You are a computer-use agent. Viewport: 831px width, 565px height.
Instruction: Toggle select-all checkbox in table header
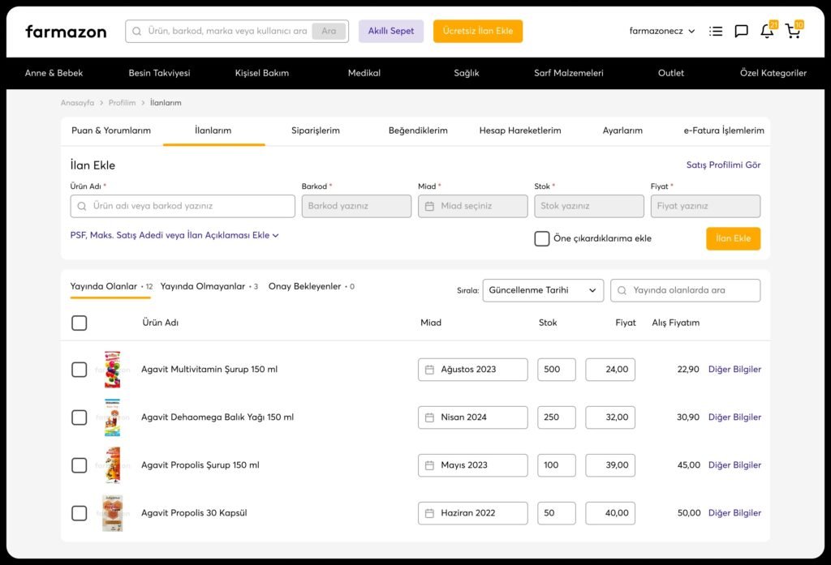click(x=79, y=323)
